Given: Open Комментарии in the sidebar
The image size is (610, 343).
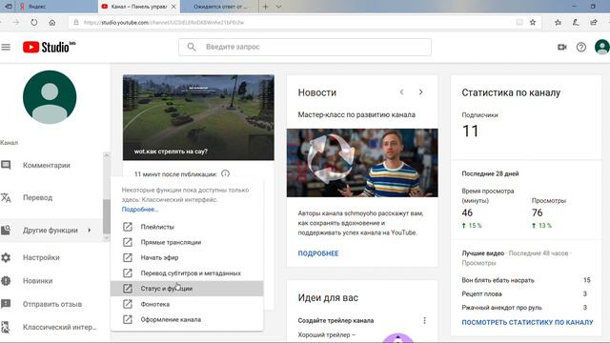Looking at the screenshot, I should coord(47,165).
